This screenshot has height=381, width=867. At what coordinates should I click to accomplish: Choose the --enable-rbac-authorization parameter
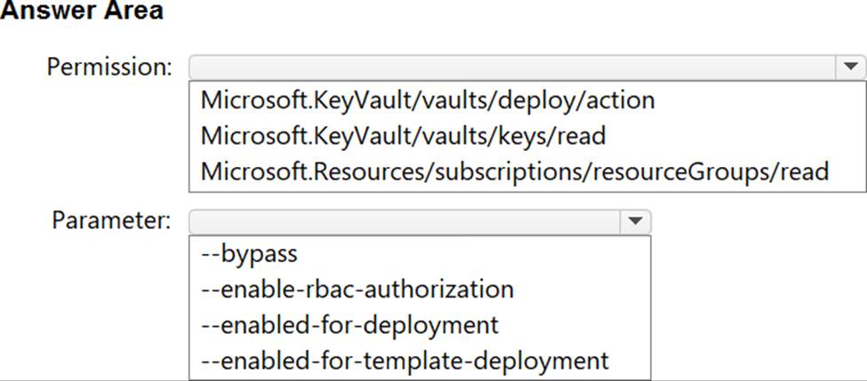tap(357, 290)
